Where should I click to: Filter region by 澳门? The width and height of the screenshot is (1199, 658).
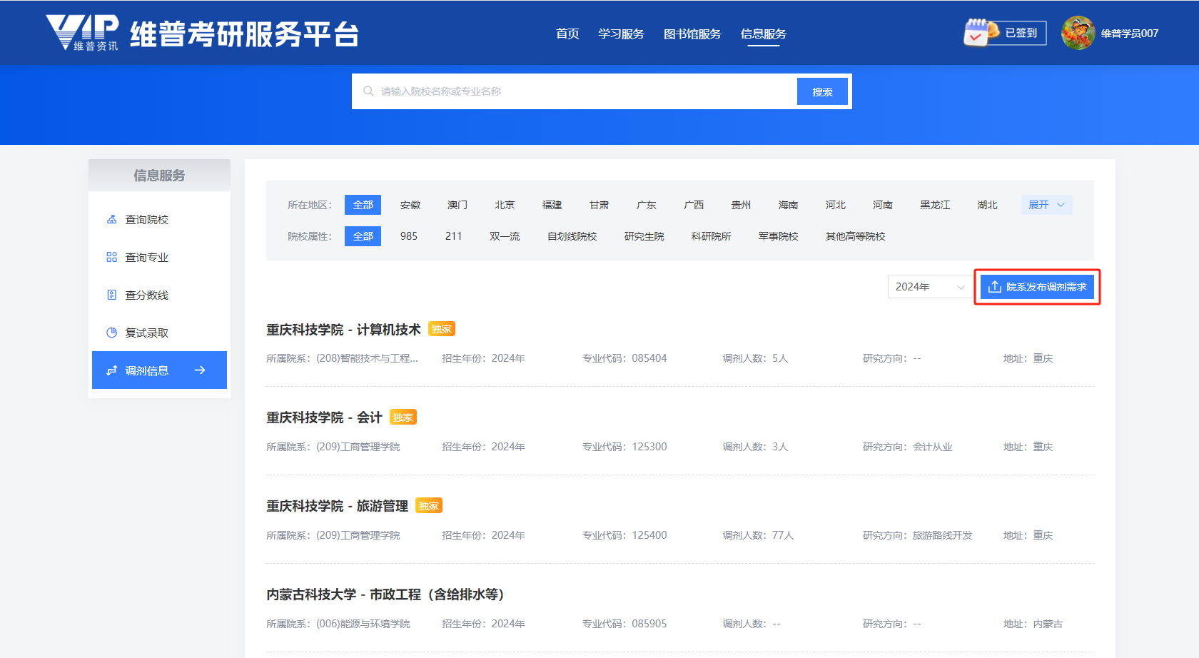457,205
